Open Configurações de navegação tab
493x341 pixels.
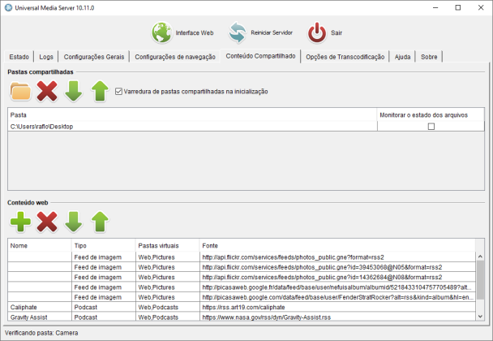175,57
